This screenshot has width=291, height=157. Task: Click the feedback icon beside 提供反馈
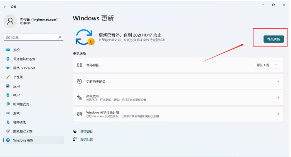pyautogui.click(x=74, y=139)
